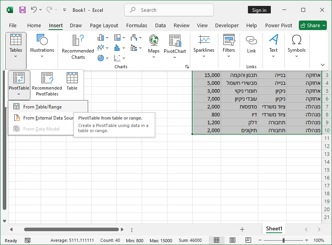The height and width of the screenshot is (245, 332).
Task: Open the Maps chart icon
Action: [x=154, y=41]
